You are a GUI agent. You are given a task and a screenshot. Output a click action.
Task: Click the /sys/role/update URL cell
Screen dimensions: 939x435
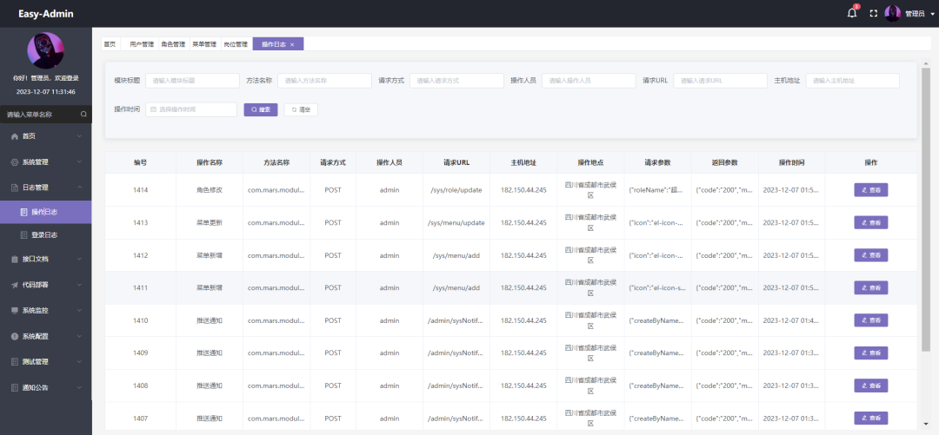pos(456,190)
